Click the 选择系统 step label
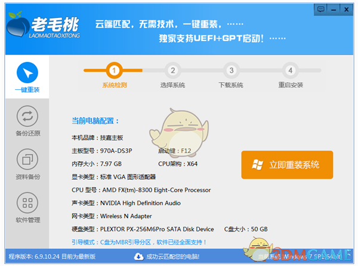The width and height of the screenshot is (358, 266). pos(172,85)
